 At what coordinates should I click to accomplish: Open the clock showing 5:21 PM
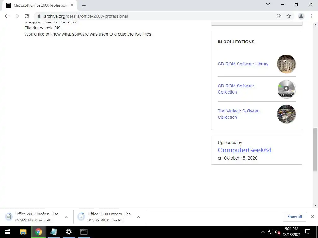point(291,232)
